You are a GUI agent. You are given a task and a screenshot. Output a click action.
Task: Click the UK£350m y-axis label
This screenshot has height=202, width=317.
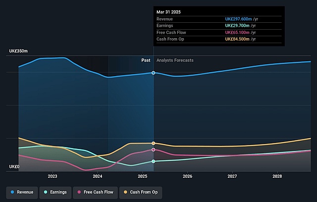[x=18, y=51]
